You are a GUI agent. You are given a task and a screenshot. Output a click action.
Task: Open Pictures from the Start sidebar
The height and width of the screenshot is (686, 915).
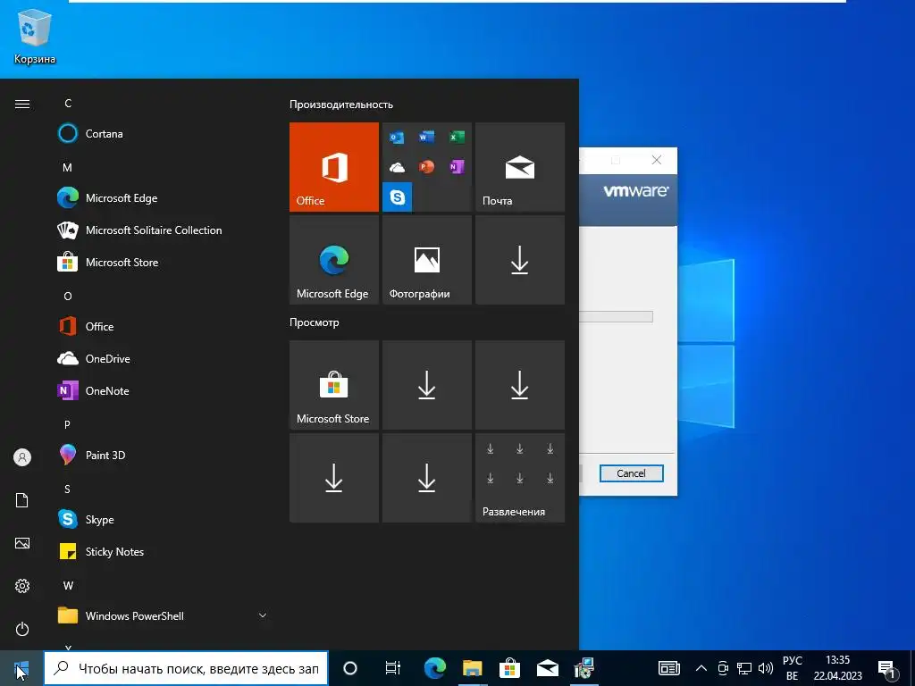22,543
